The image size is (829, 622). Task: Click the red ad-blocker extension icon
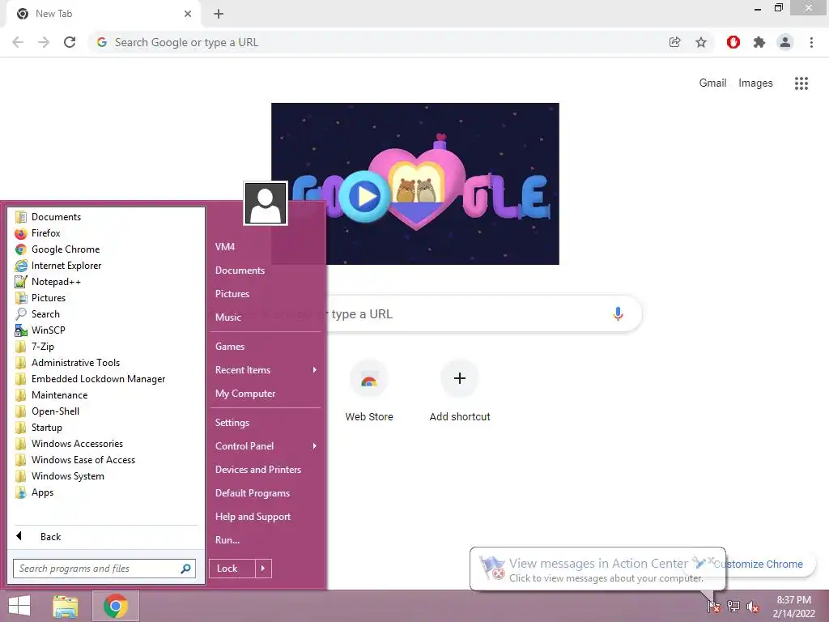click(x=733, y=42)
